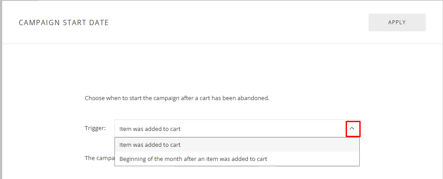Click the dialog title in the header bar

(x=63, y=22)
